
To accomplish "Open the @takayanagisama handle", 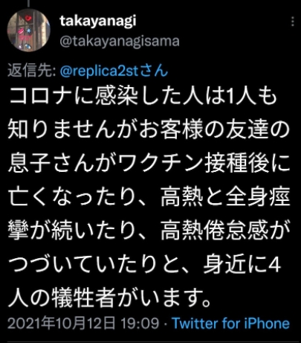I will 120,42.
